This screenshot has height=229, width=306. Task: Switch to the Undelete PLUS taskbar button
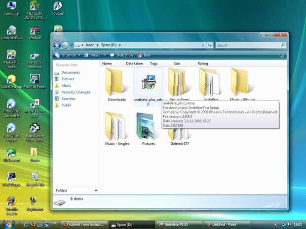pyautogui.click(x=179, y=225)
